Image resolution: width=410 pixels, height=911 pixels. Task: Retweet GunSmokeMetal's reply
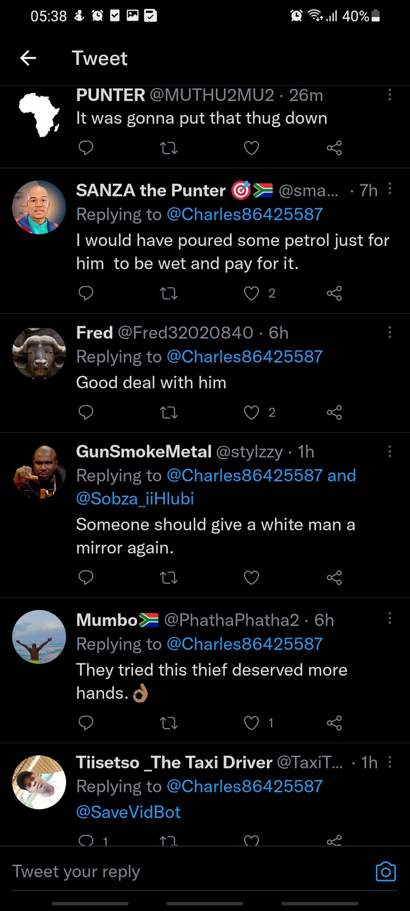[169, 578]
